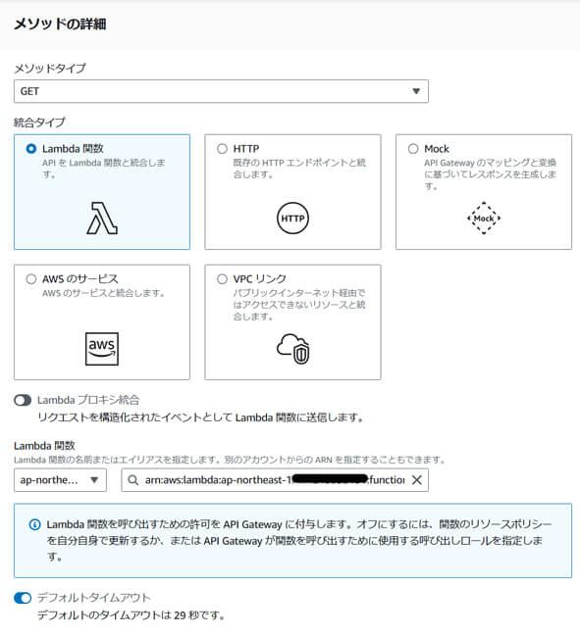Select the HTTP integration radio button
This screenshot has width=580, height=637.
222,149
